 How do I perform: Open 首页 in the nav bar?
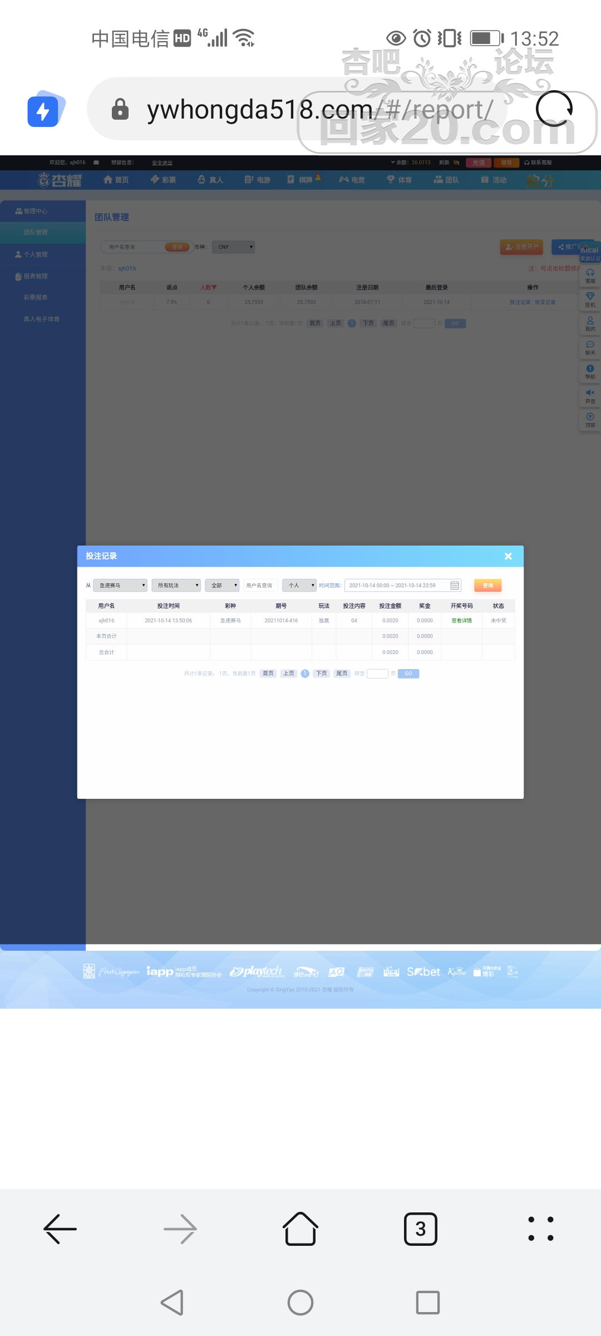click(116, 180)
